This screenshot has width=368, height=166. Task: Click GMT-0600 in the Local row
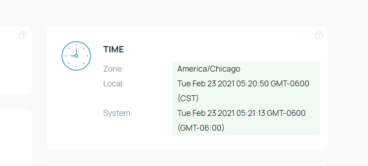[x=290, y=84]
